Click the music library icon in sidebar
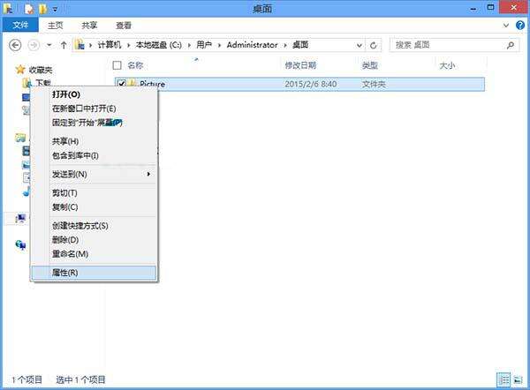This screenshot has width=530, height=390. point(26,191)
